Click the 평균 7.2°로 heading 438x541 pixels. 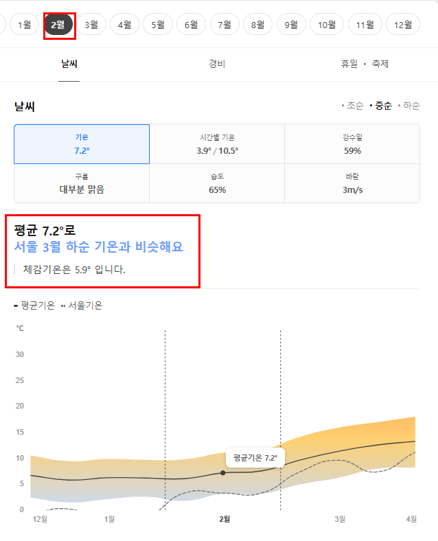[45, 230]
